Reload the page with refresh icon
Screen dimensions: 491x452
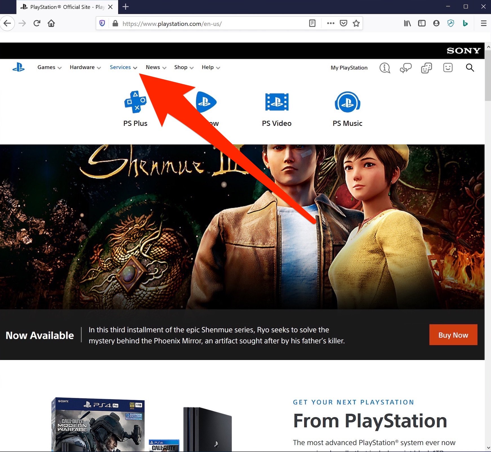pyautogui.click(x=37, y=23)
